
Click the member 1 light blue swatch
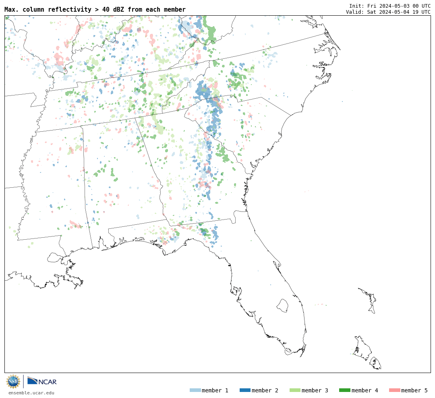coord(195,390)
